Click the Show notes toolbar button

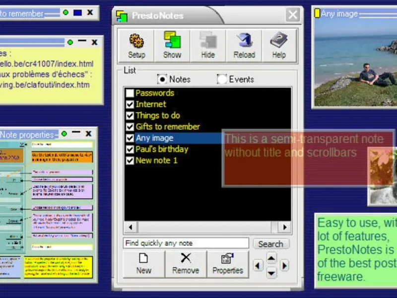(172, 46)
